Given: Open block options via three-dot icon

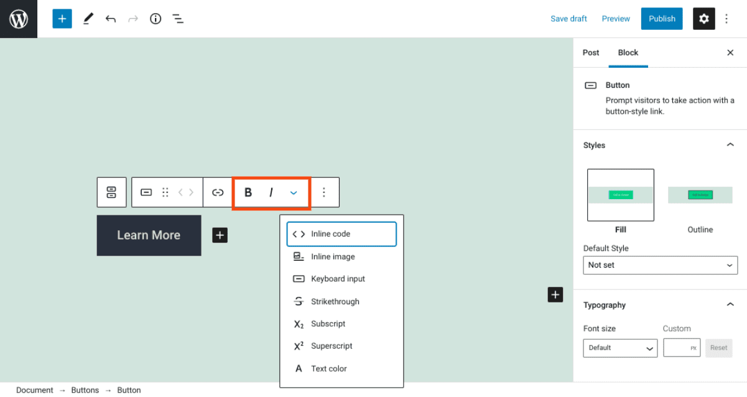Looking at the screenshot, I should pos(324,192).
